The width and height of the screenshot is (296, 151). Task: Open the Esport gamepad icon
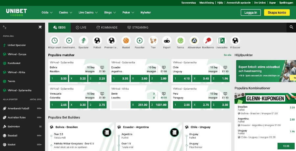pos(167,40)
